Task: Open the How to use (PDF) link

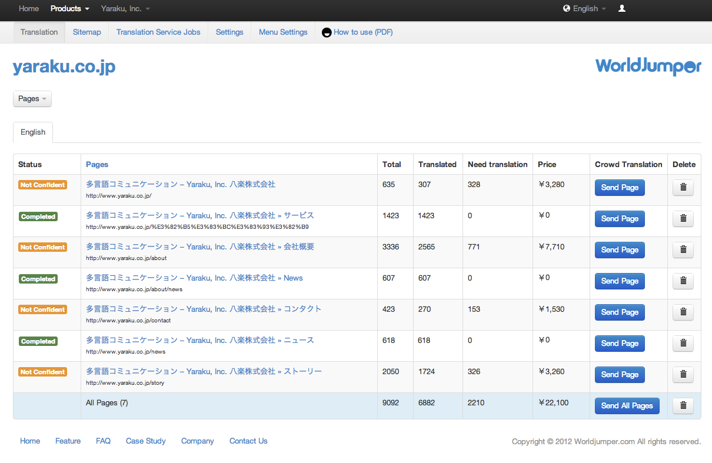Action: pos(363,32)
